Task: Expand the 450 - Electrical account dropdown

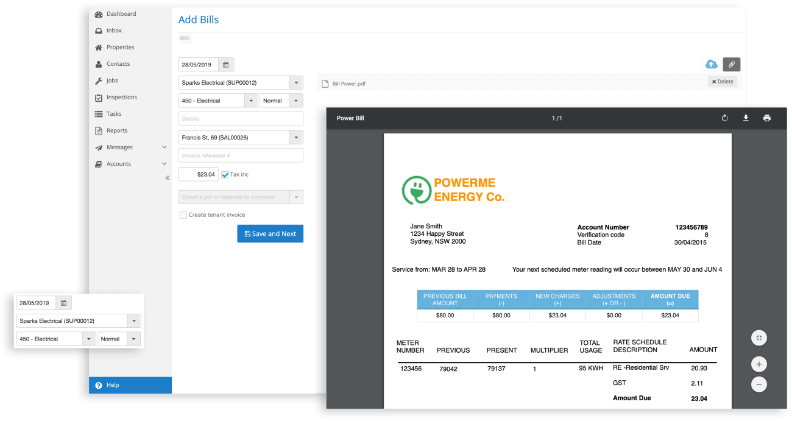Action: [x=251, y=101]
